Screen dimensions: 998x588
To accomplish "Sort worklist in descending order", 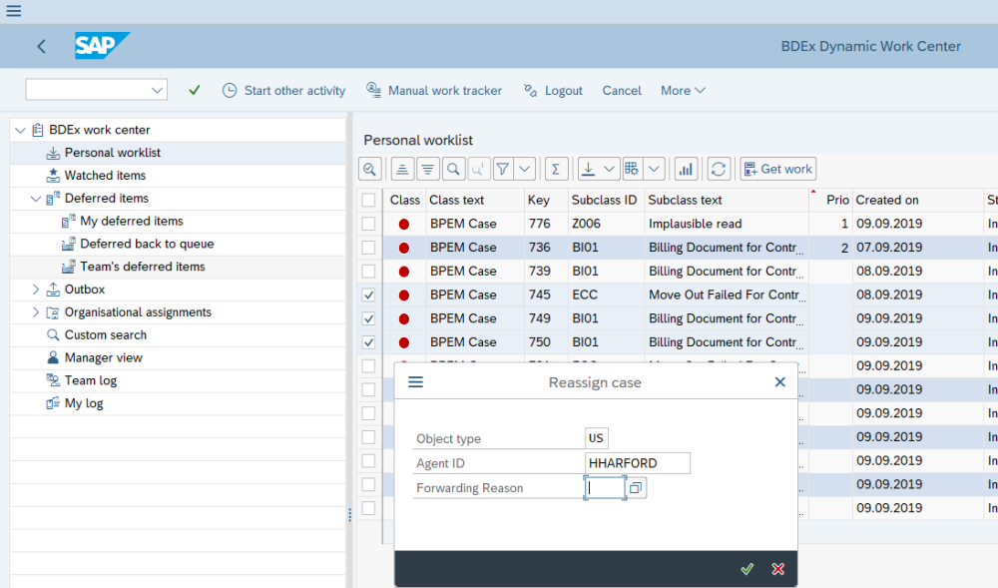I will tap(427, 169).
